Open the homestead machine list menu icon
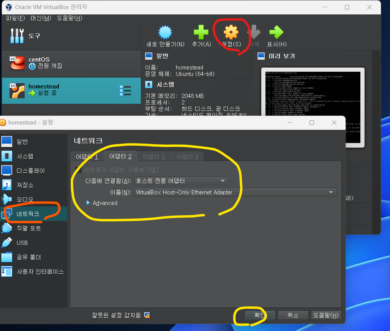 coord(125,91)
